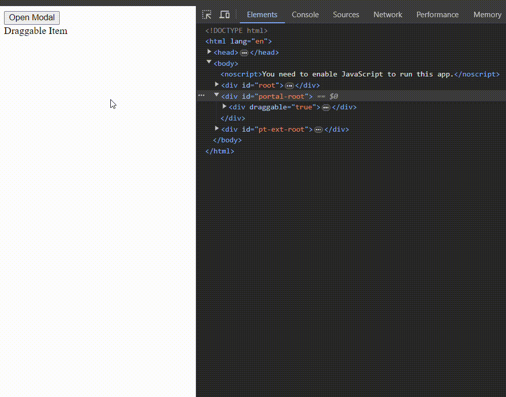This screenshot has height=397, width=506.
Task: Collapse the portal-root div node
Action: (x=217, y=95)
